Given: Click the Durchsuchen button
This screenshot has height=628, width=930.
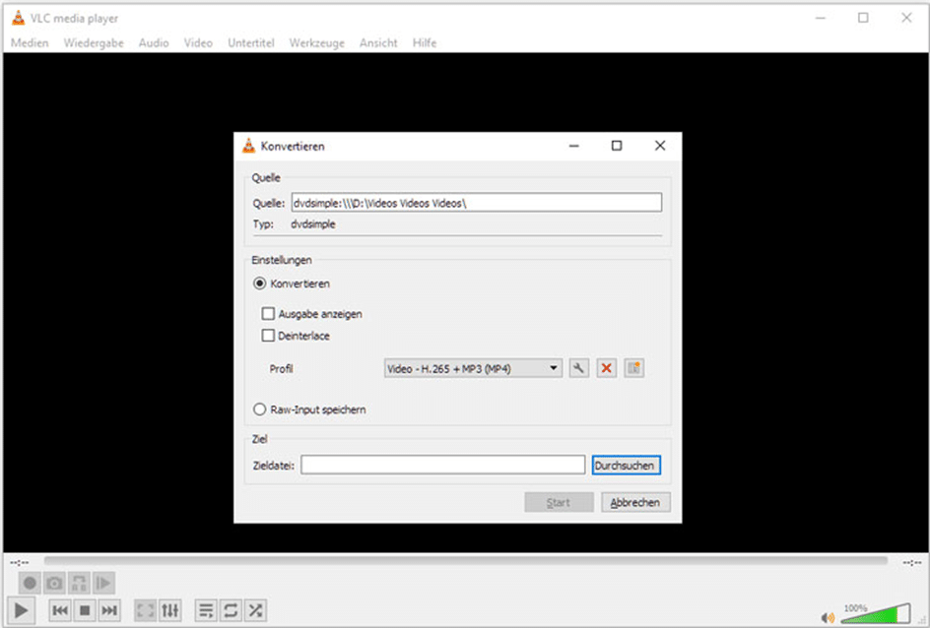Looking at the screenshot, I should point(626,465).
